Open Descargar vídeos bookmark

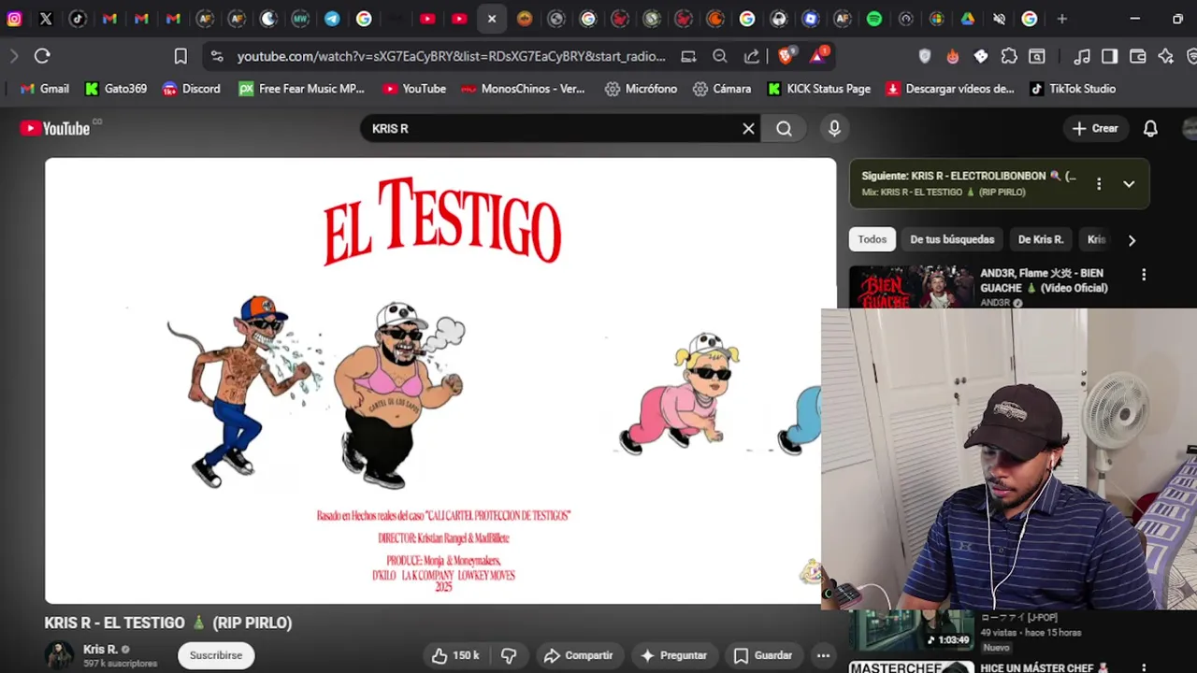coord(949,89)
